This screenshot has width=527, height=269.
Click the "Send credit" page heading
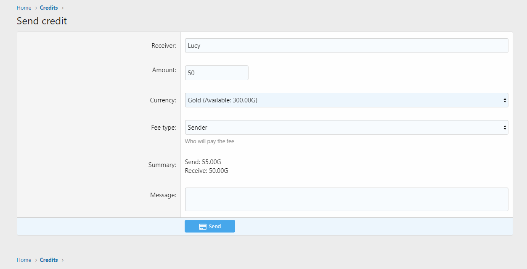42,21
